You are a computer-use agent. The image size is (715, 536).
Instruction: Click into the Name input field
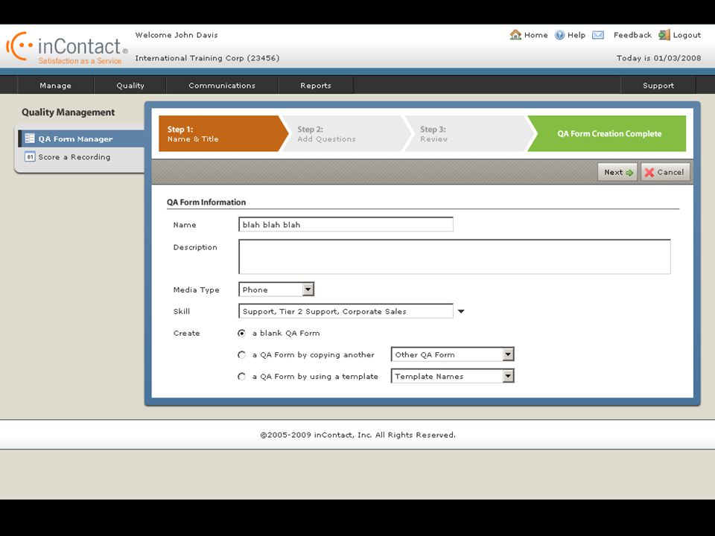[x=346, y=224]
